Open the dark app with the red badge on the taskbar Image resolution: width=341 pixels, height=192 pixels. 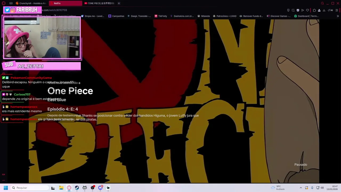coord(92,188)
